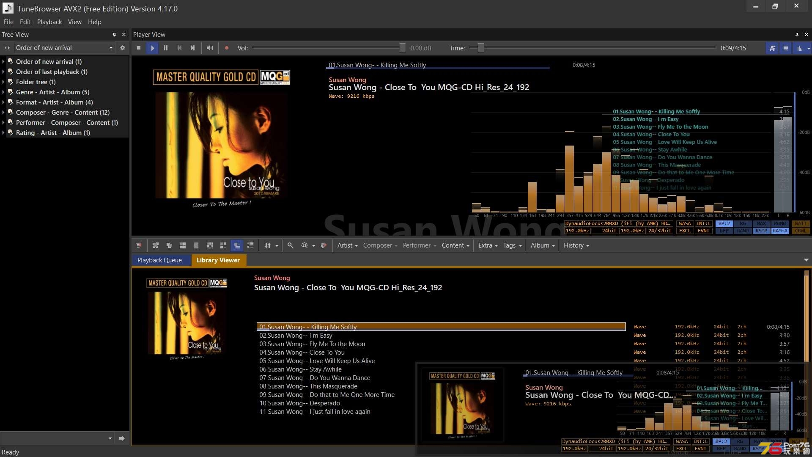
Task: Expand Format - Artist - Album (4) node
Action: (x=3, y=102)
